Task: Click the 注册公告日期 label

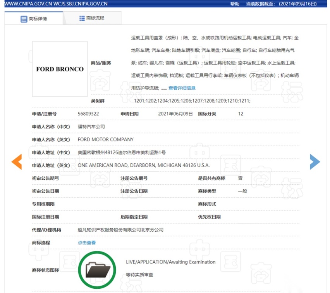Action: click(x=134, y=191)
